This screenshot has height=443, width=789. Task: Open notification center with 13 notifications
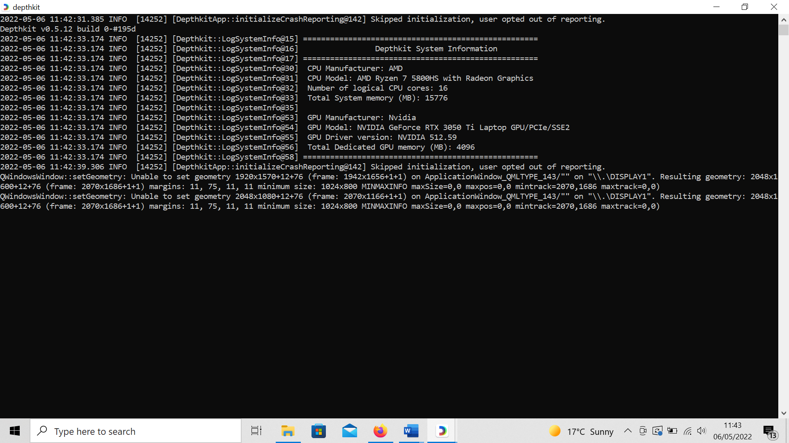click(770, 432)
